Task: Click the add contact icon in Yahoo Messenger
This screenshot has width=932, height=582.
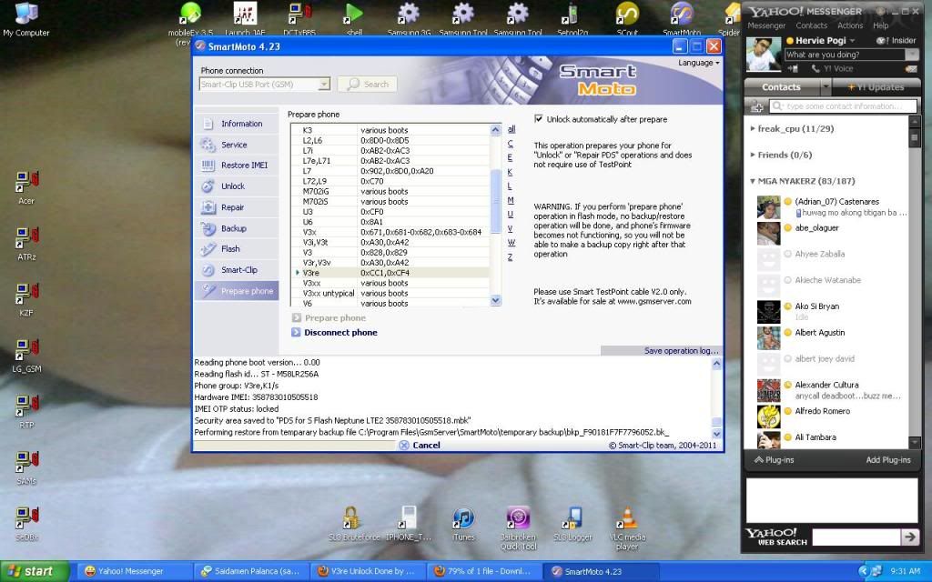Action: pos(756,106)
